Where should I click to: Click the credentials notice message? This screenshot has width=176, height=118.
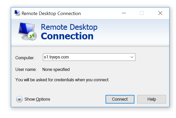point(62,80)
